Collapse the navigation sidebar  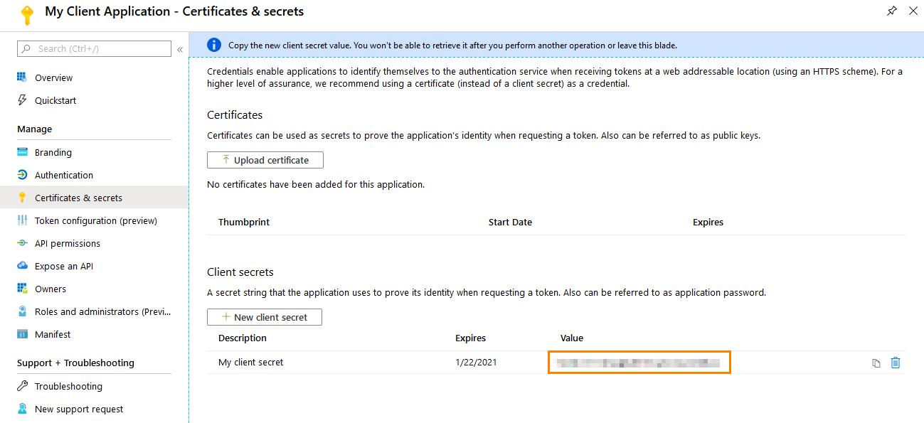pyautogui.click(x=180, y=49)
